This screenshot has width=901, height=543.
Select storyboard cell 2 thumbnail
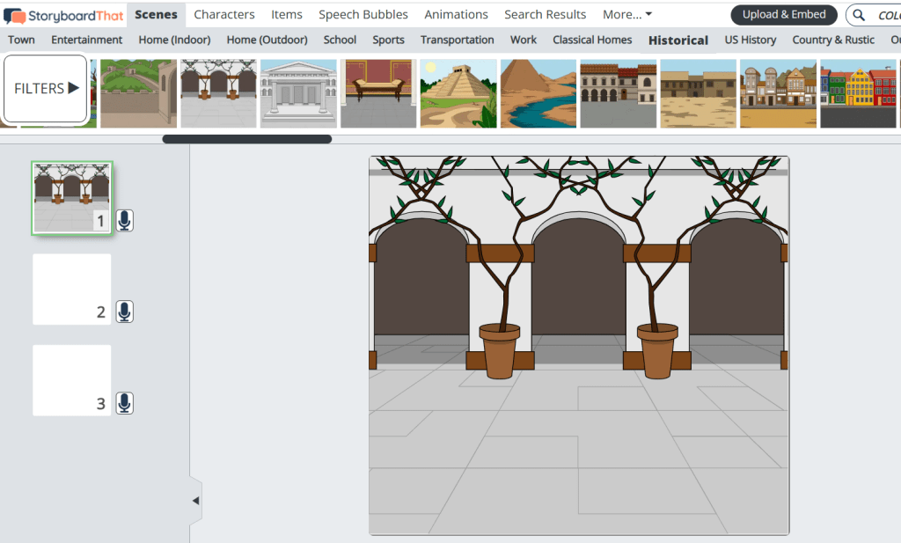point(72,290)
